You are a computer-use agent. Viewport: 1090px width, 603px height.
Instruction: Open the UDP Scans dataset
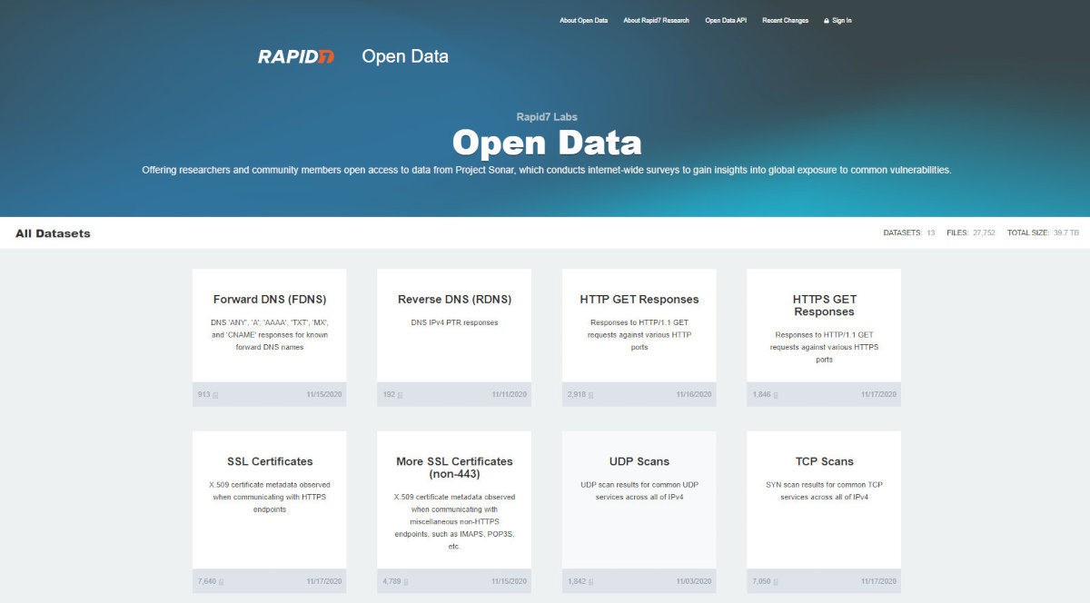pyautogui.click(x=639, y=461)
